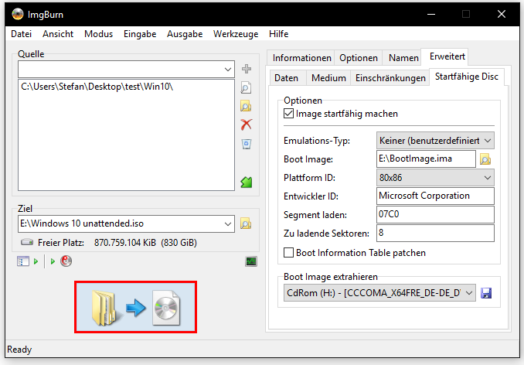Open the Ansicht menu
Screen dimensions: 524x365
pyautogui.click(x=58, y=34)
